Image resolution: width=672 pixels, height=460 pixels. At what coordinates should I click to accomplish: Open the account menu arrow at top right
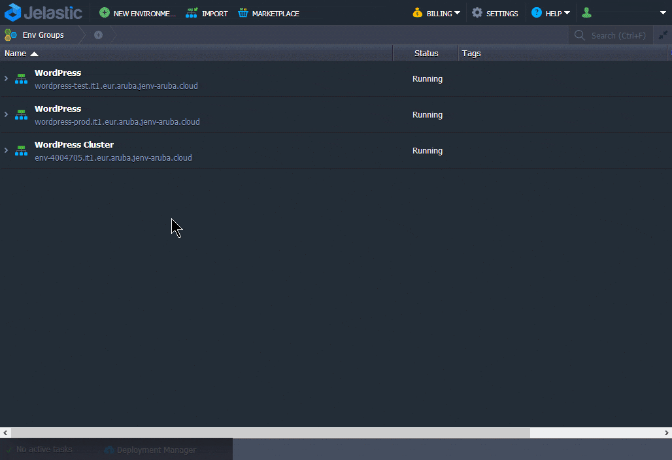coord(663,12)
